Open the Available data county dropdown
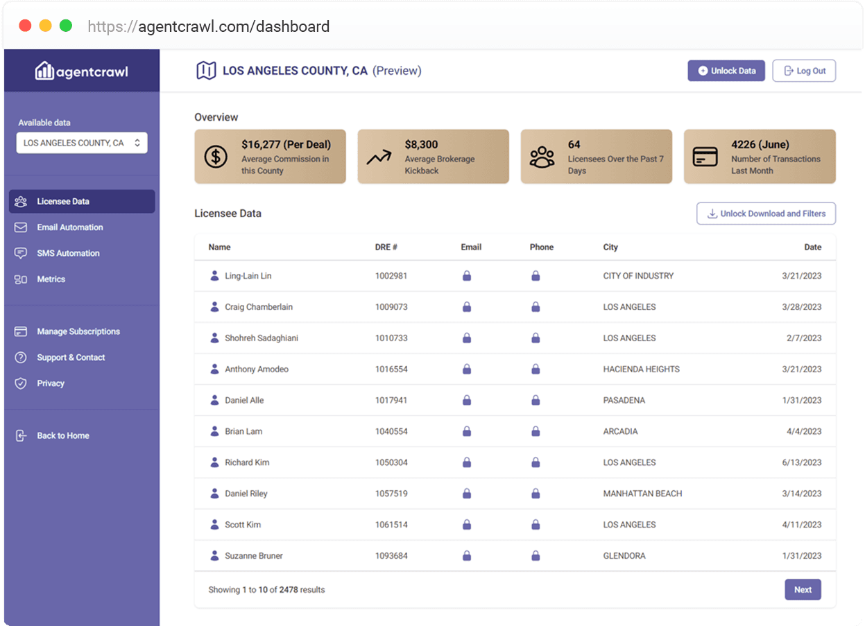Image resolution: width=865 pixels, height=626 pixels. tap(82, 143)
